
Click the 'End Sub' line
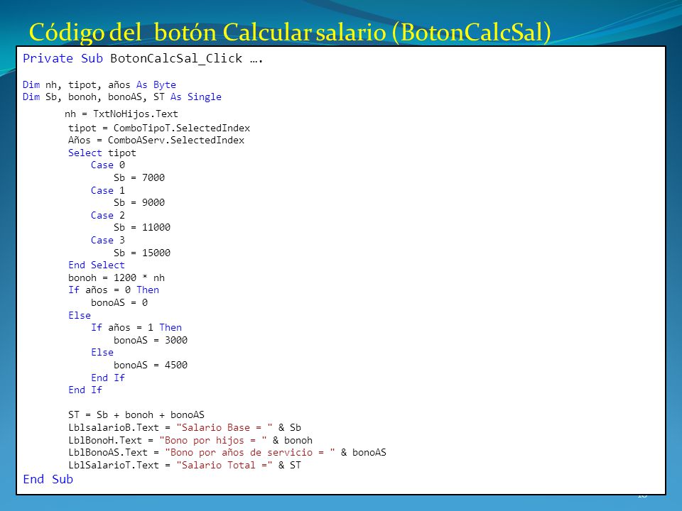[48, 479]
